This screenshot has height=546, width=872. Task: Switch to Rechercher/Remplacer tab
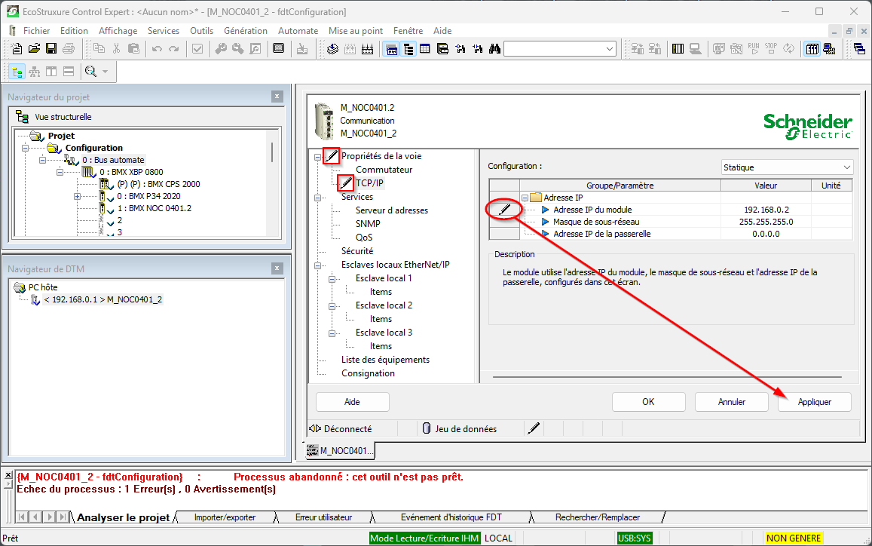click(x=597, y=517)
